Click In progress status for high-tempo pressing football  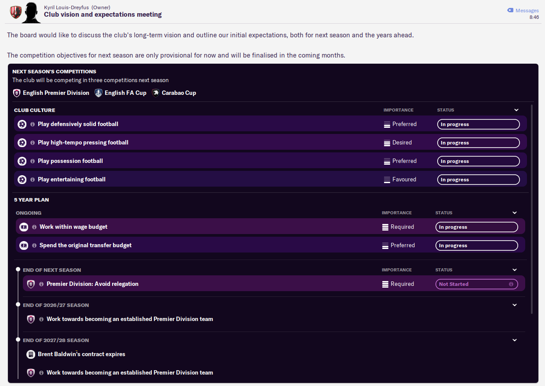pos(479,143)
